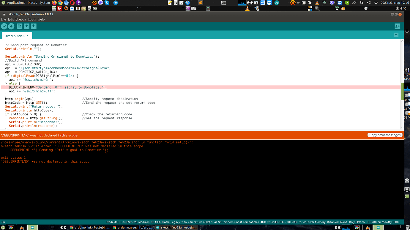Select the sketch_feb23a tab
Screen dimensions: 410x230
pyautogui.click(x=17, y=36)
